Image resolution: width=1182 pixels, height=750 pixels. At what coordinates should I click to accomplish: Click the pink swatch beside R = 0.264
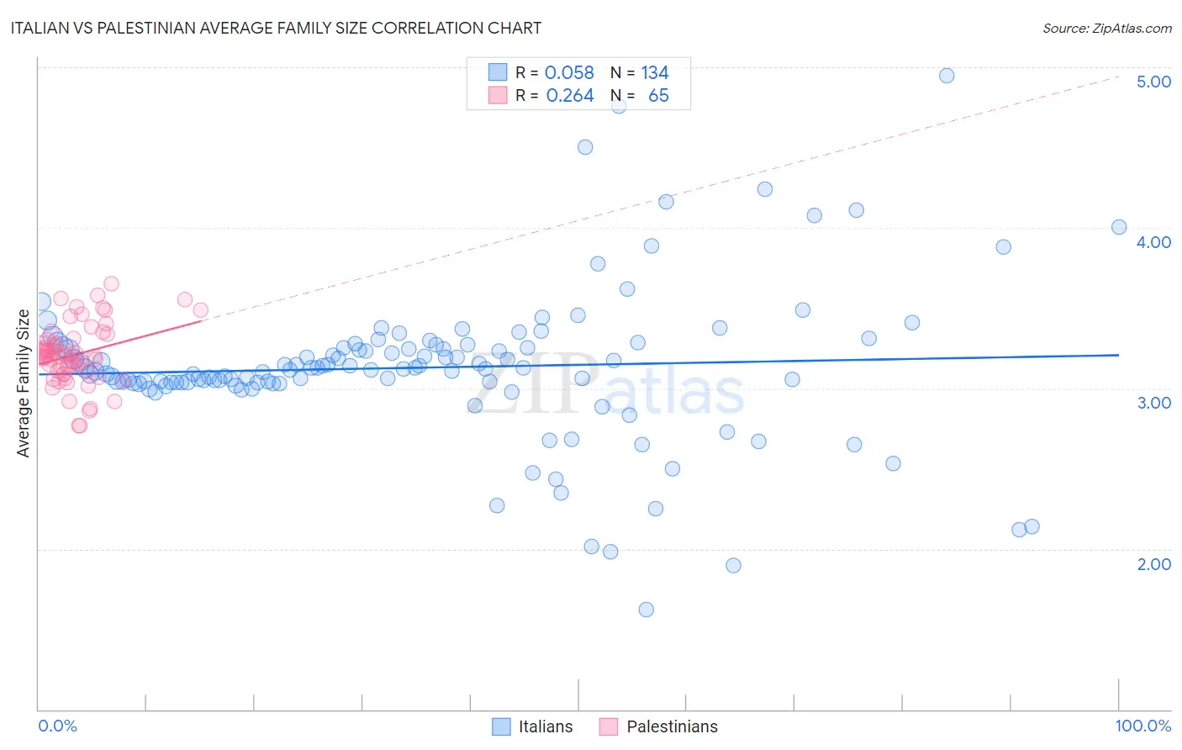coord(499,95)
